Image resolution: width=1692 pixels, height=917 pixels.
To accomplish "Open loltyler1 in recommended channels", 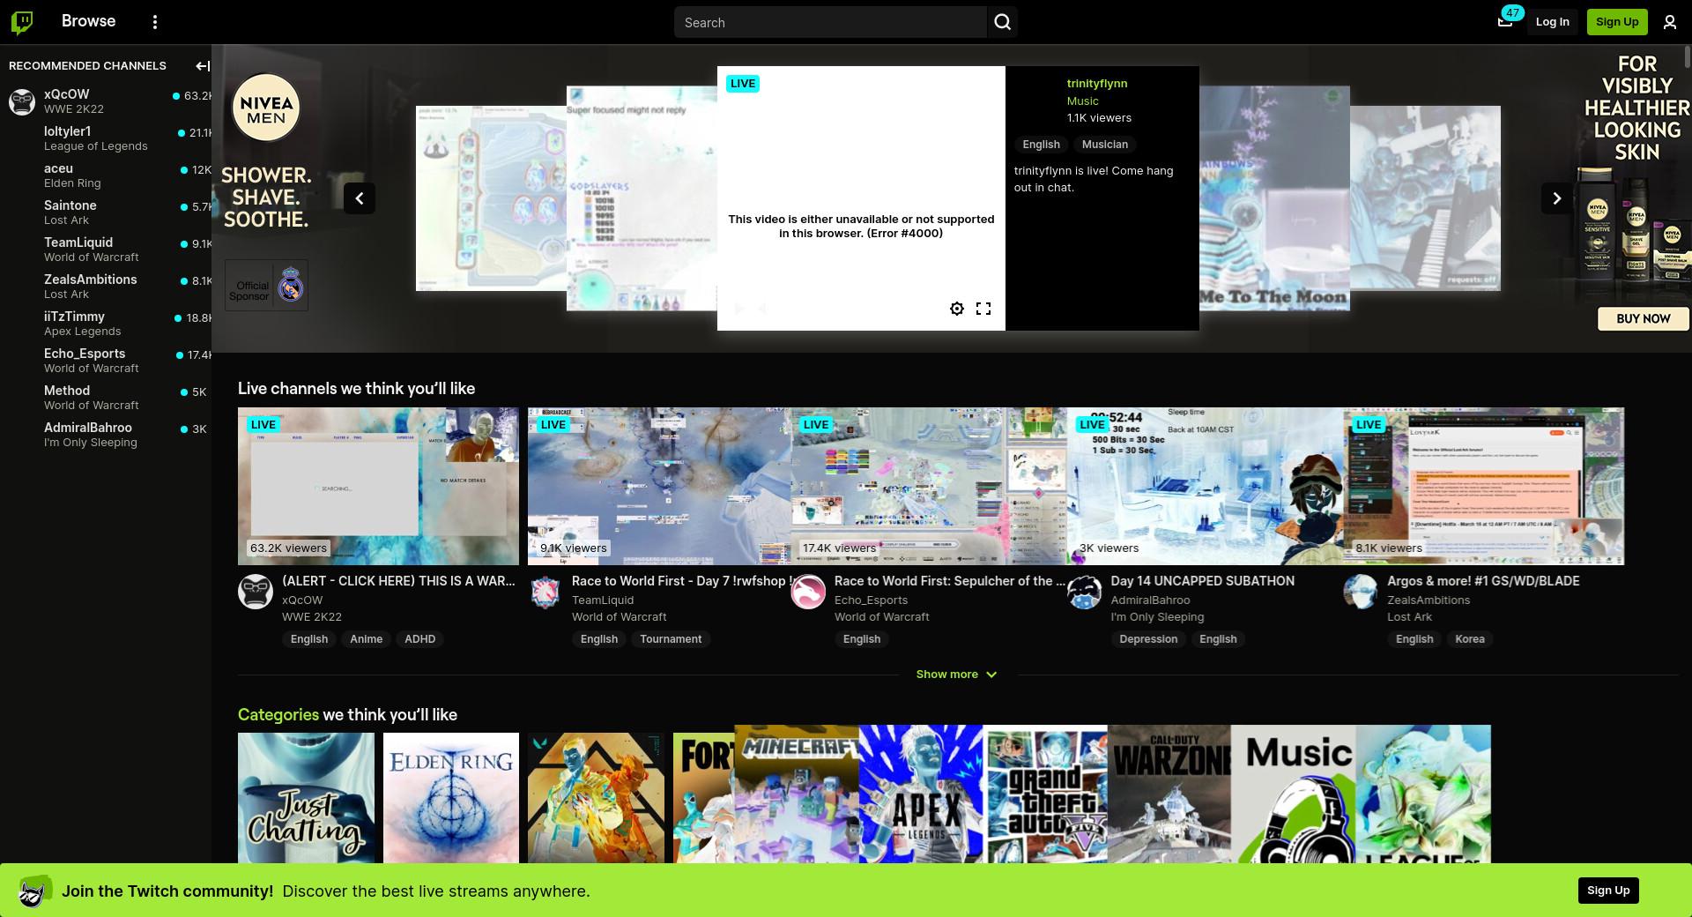I will point(106,138).
